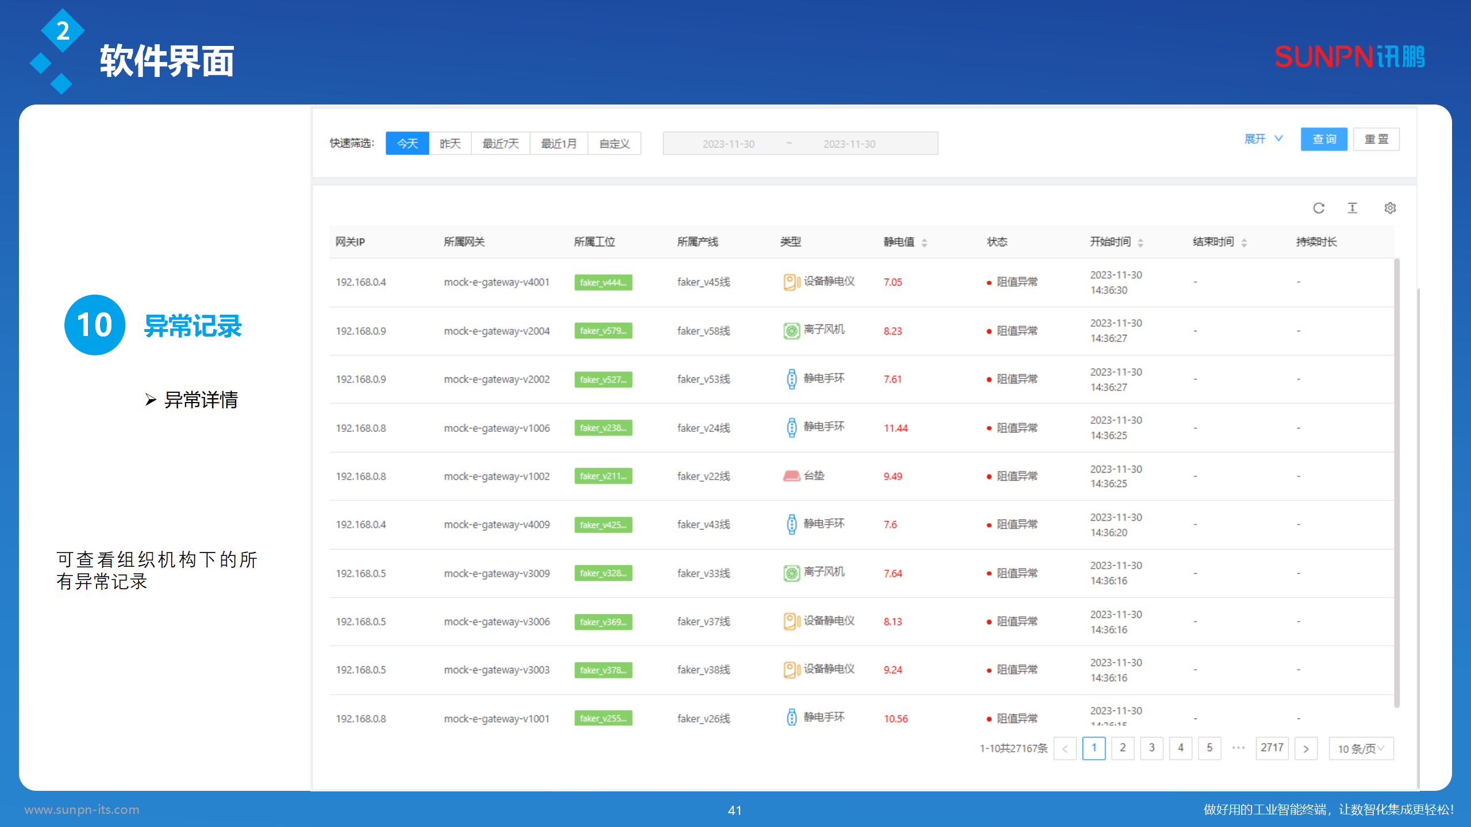The image size is (1471, 827).
Task: Select the 昨天 quick filter
Action: (x=450, y=144)
